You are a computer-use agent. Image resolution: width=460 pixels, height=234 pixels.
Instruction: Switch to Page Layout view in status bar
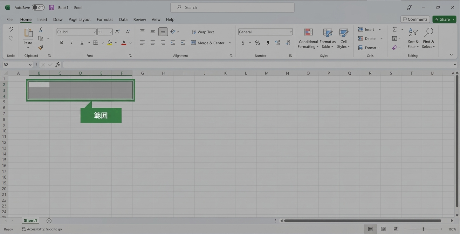[x=383, y=229]
